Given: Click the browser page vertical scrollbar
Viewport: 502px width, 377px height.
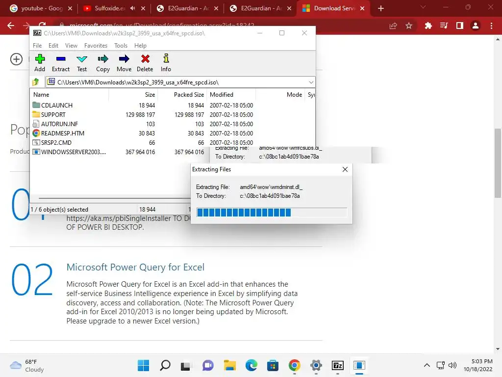Looking at the screenshot, I should pos(498,163).
